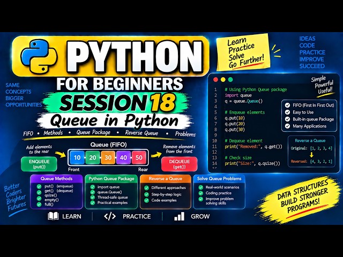
Task: Choose Reverse Queue in the topic line
Action: pyautogui.click(x=141, y=133)
